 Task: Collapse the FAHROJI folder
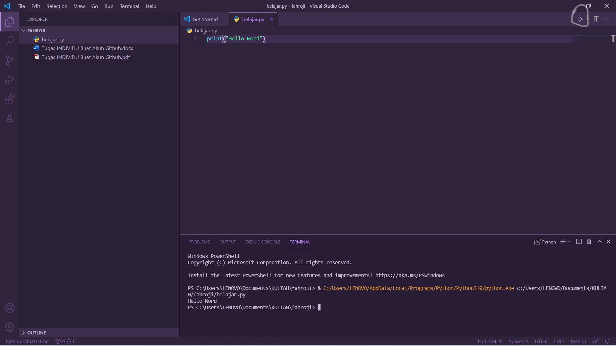23,30
